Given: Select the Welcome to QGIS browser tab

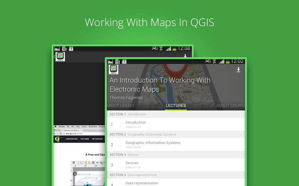Looking at the screenshot, I should point(72,130).
